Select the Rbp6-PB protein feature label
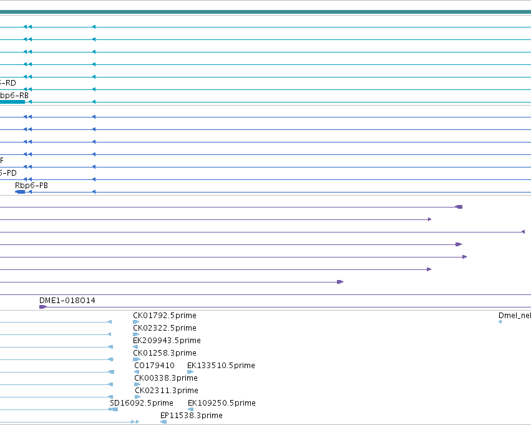Viewport: 531px width, 425px height. click(x=31, y=186)
